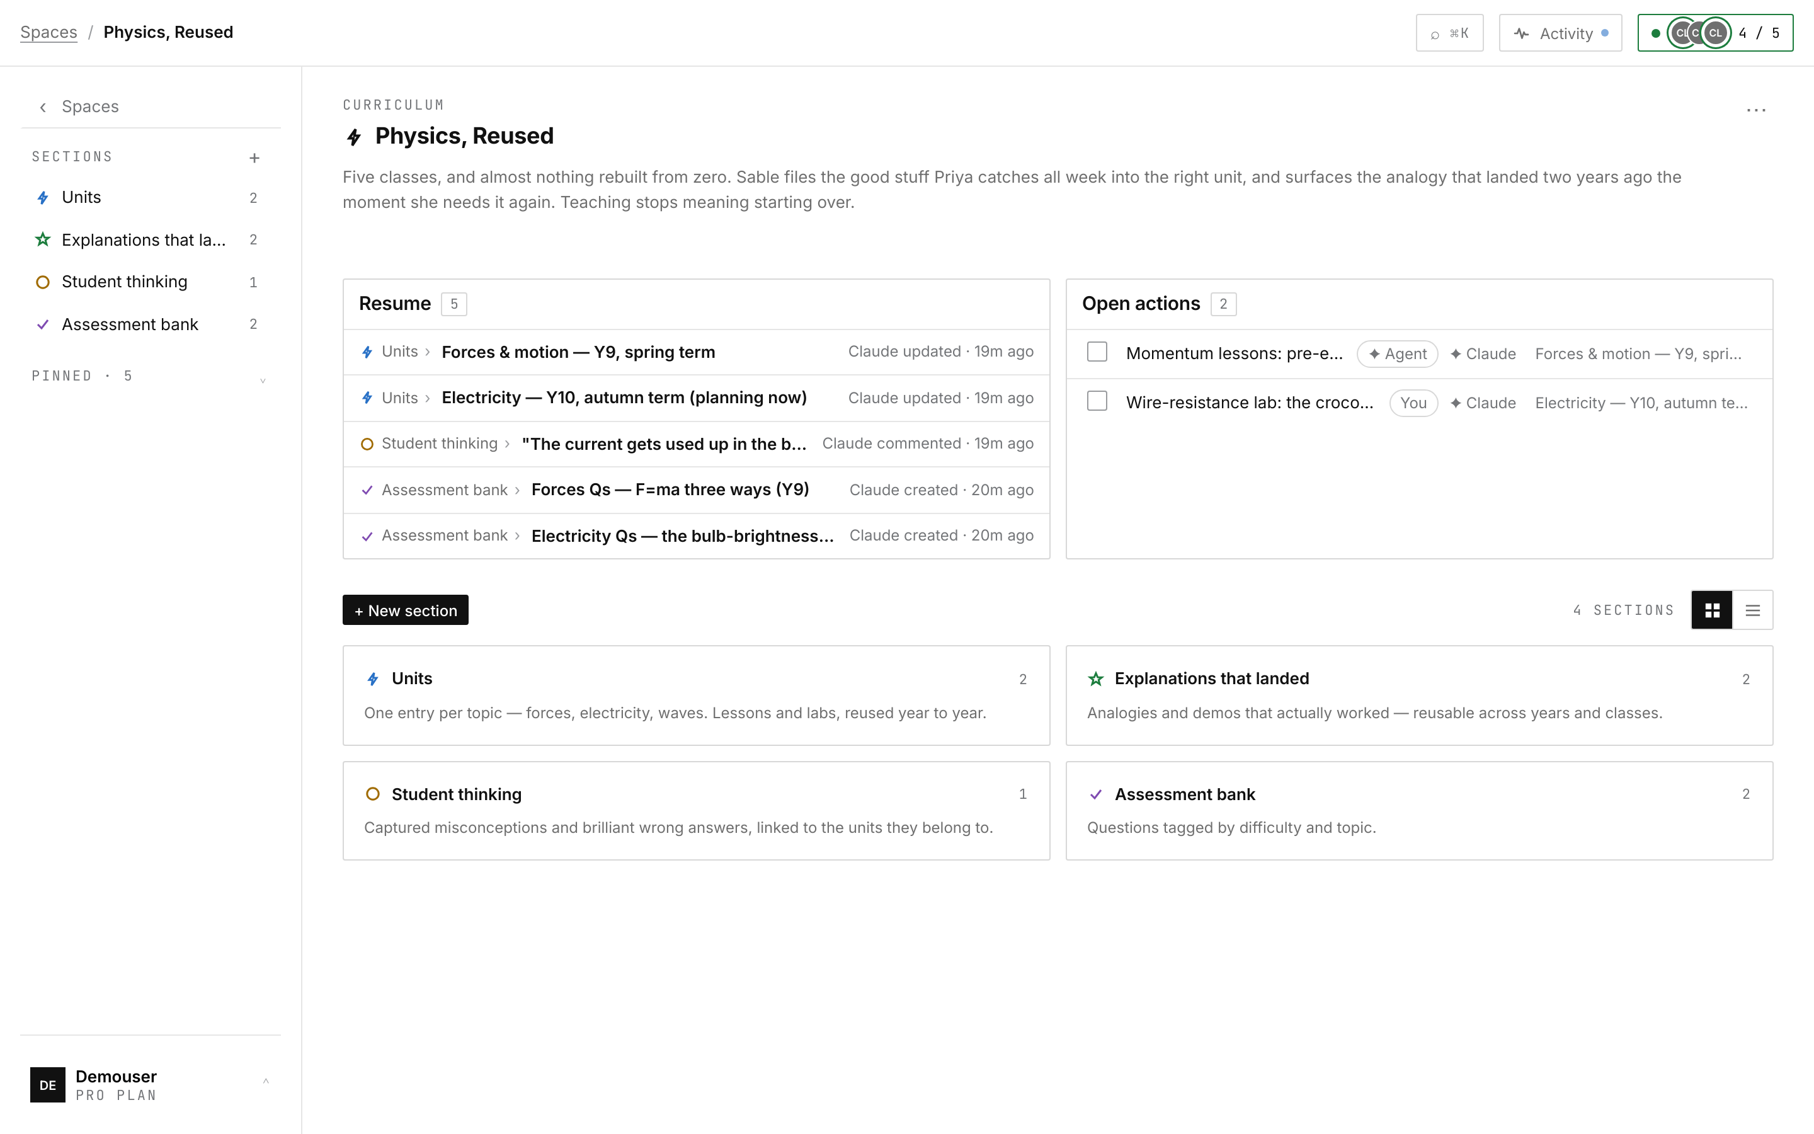This screenshot has width=1814, height=1134.
Task: Click the Agent tag on Momentum lessons
Action: (1397, 354)
